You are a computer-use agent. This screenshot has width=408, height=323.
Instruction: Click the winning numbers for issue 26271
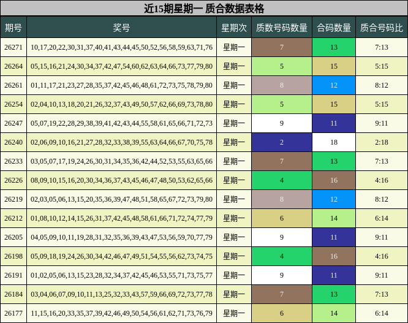[x=121, y=47]
